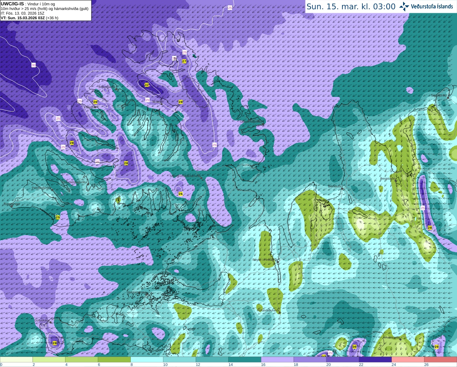
Task: Click the Holtavörðuheiði station dot
Action: click(x=279, y=313)
